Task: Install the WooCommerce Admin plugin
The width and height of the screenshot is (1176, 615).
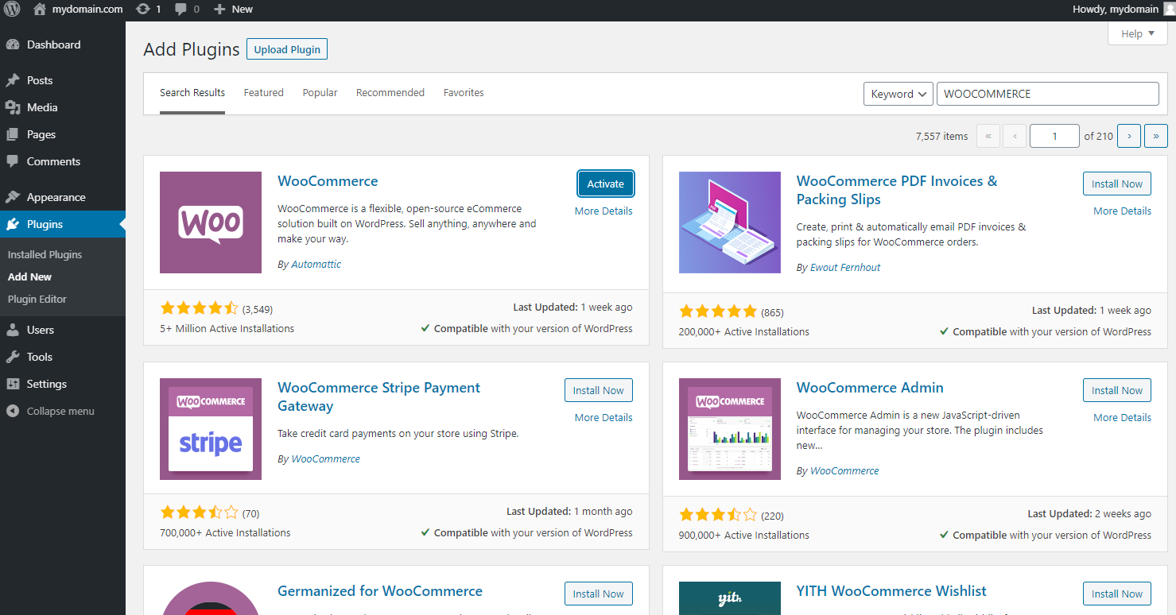Action: (1117, 390)
